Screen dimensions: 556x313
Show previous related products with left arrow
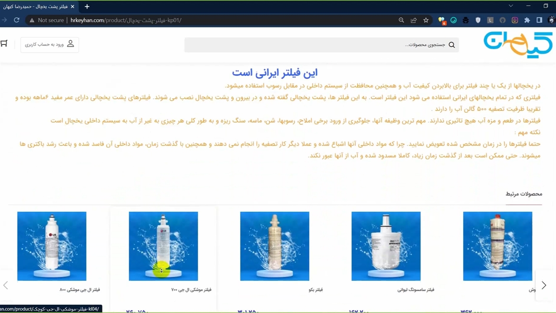click(6, 286)
